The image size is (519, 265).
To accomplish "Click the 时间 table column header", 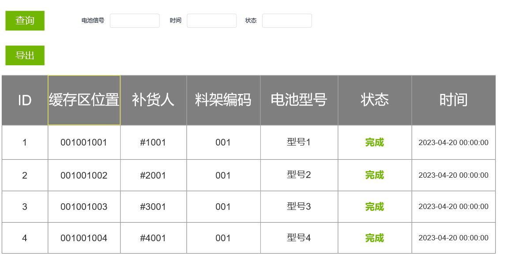I will click(x=453, y=100).
